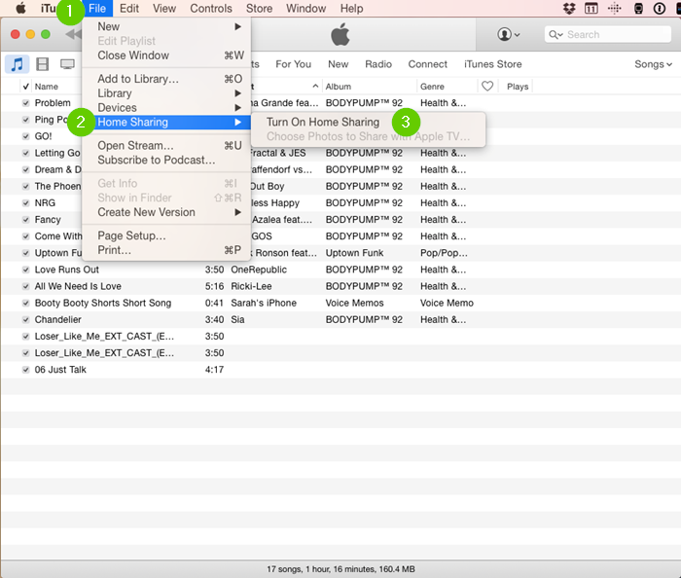The height and width of the screenshot is (578, 681).
Task: Choose Page Setup…
Action: pyautogui.click(x=166, y=235)
